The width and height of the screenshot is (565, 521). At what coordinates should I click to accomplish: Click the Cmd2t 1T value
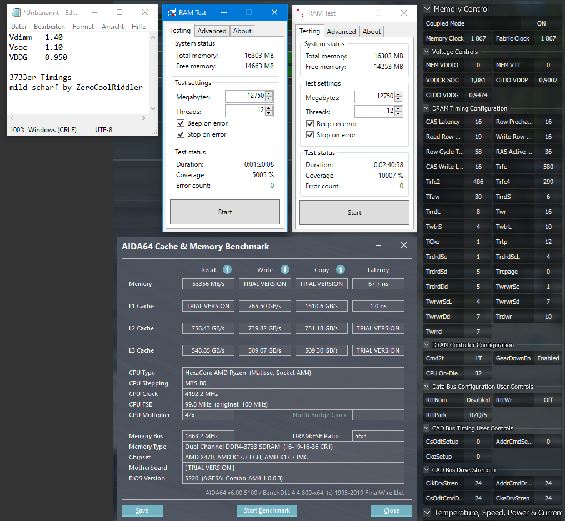click(478, 358)
